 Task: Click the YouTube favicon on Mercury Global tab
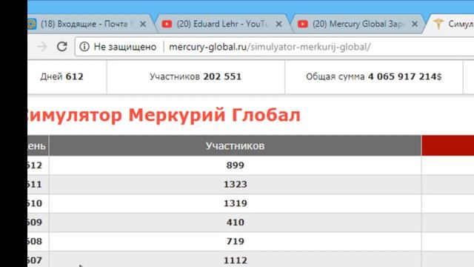303,24
